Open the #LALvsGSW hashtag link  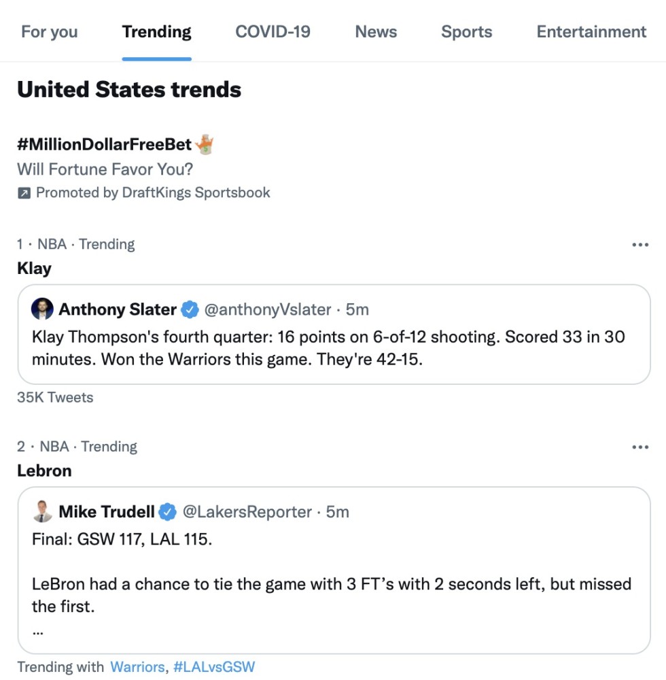coord(214,666)
